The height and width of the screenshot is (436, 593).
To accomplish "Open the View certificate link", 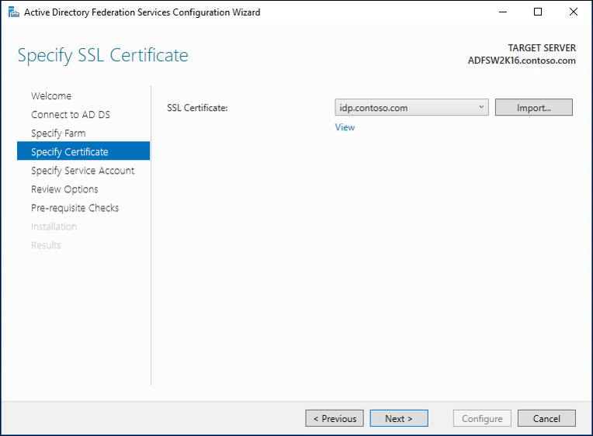I will click(x=345, y=127).
